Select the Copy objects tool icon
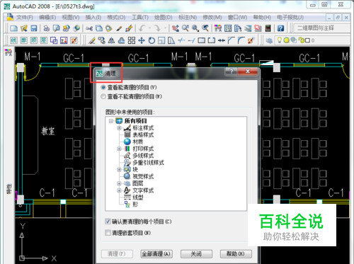Screen dimensions: 354x264 pos(102,40)
